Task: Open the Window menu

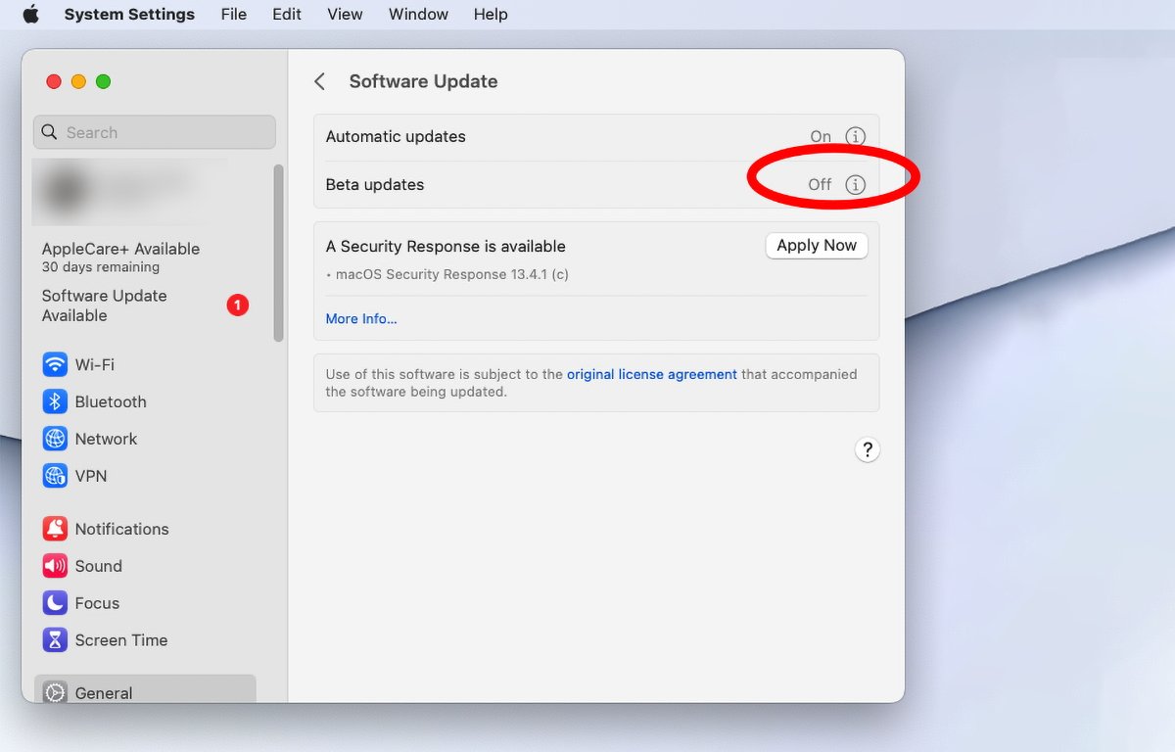Action: [x=418, y=14]
